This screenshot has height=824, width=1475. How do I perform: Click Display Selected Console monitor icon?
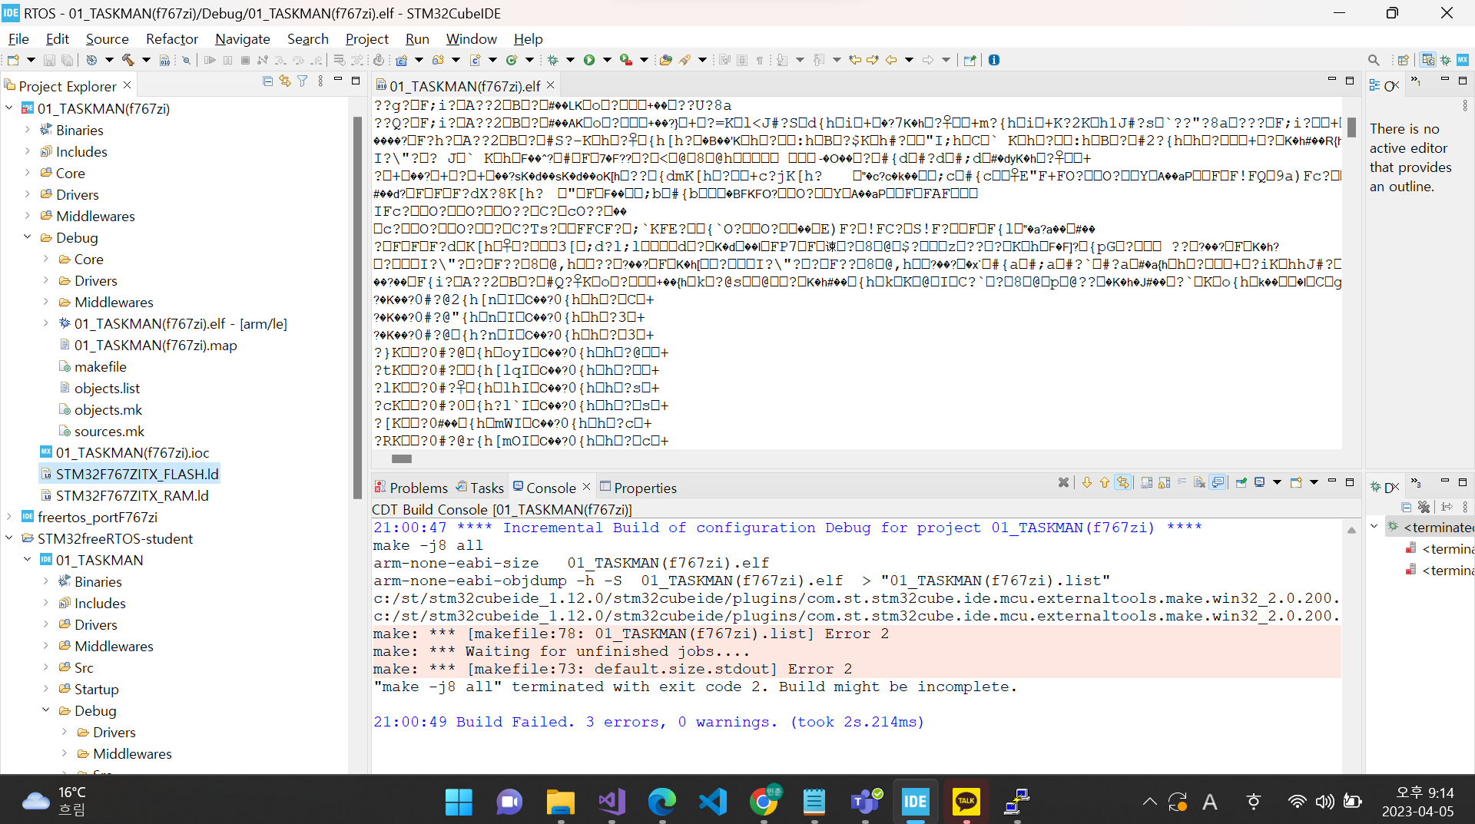(1260, 482)
